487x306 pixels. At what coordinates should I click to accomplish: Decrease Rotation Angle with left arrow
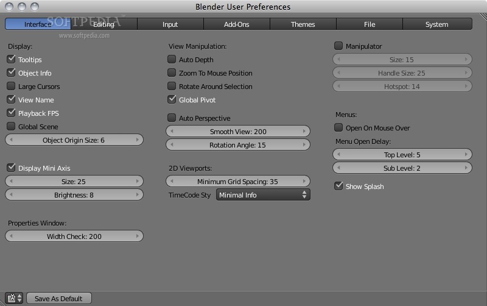tap(172, 144)
